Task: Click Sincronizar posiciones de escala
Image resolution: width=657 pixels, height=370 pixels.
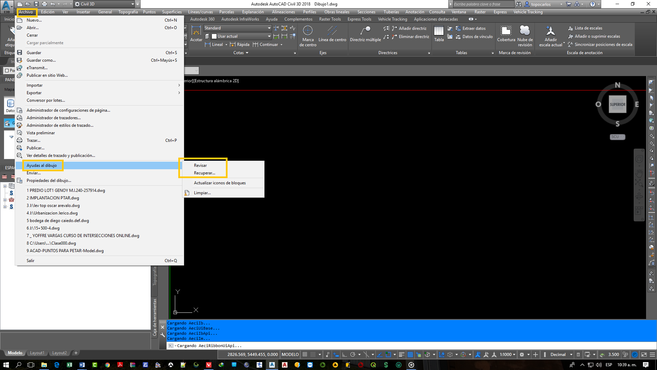Action: tap(600, 45)
